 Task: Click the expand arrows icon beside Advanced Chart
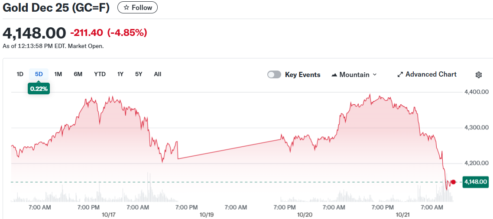pyautogui.click(x=400, y=74)
